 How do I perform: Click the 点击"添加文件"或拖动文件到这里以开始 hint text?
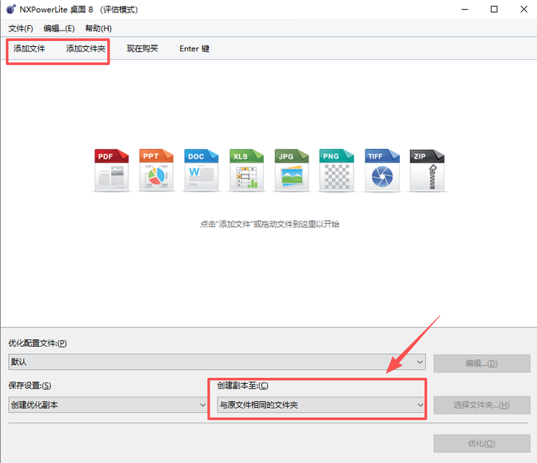pyautogui.click(x=270, y=224)
